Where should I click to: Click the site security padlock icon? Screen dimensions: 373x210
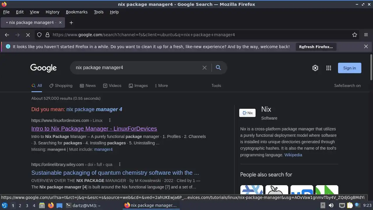pos(47,35)
